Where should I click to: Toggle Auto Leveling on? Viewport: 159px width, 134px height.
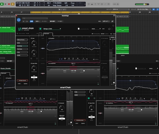17,33
